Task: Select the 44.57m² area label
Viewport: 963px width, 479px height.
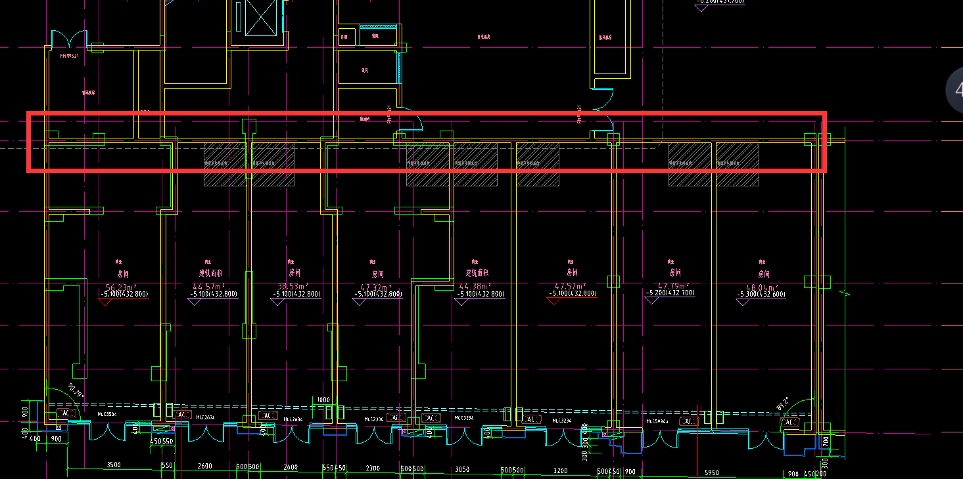Action: (208, 287)
